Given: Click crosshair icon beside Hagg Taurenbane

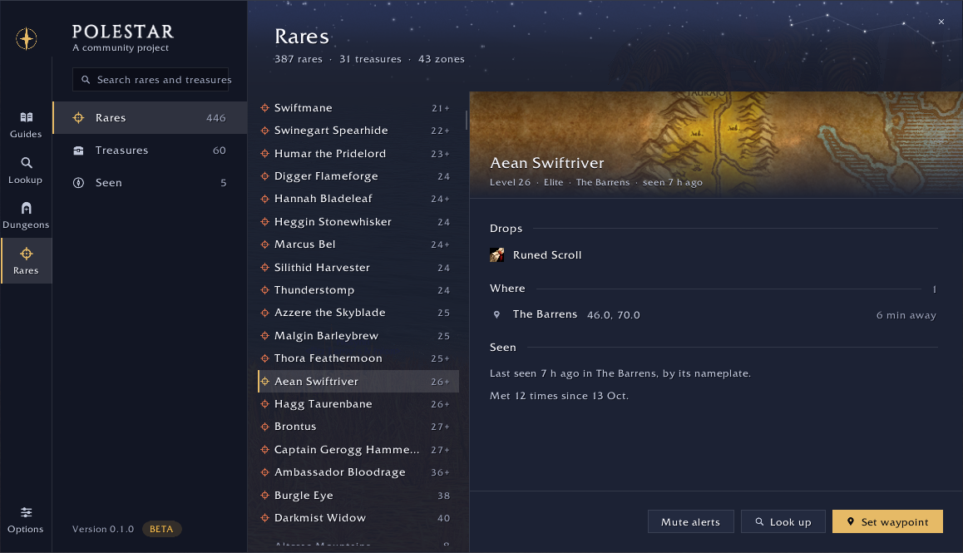Looking at the screenshot, I should click(x=264, y=403).
